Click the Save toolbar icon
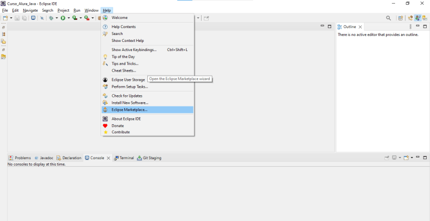Image resolution: width=430 pixels, height=221 pixels. coord(17,18)
